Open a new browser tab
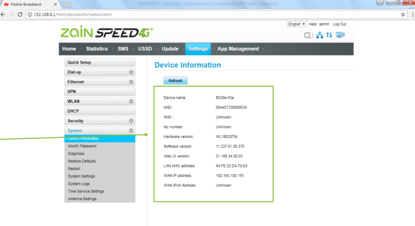 pyautogui.click(x=67, y=4)
